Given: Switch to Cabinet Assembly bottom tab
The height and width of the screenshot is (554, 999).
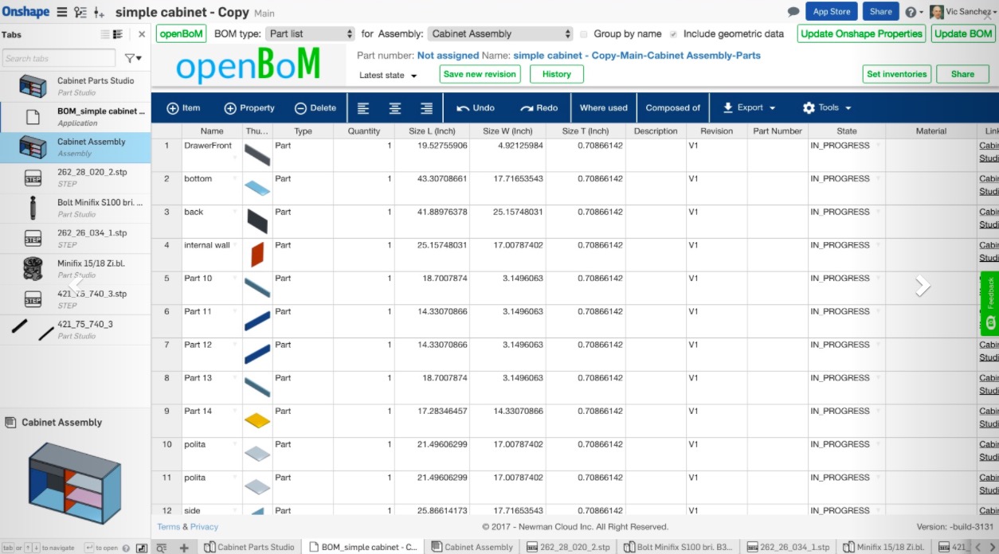Looking at the screenshot, I should 472,548.
